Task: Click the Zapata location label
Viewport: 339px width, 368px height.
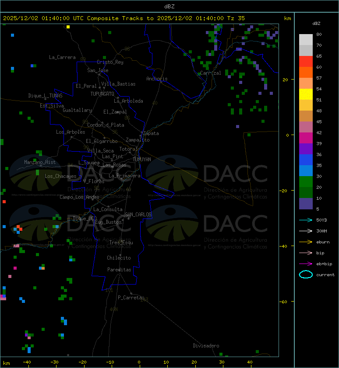Action: pyautogui.click(x=151, y=134)
